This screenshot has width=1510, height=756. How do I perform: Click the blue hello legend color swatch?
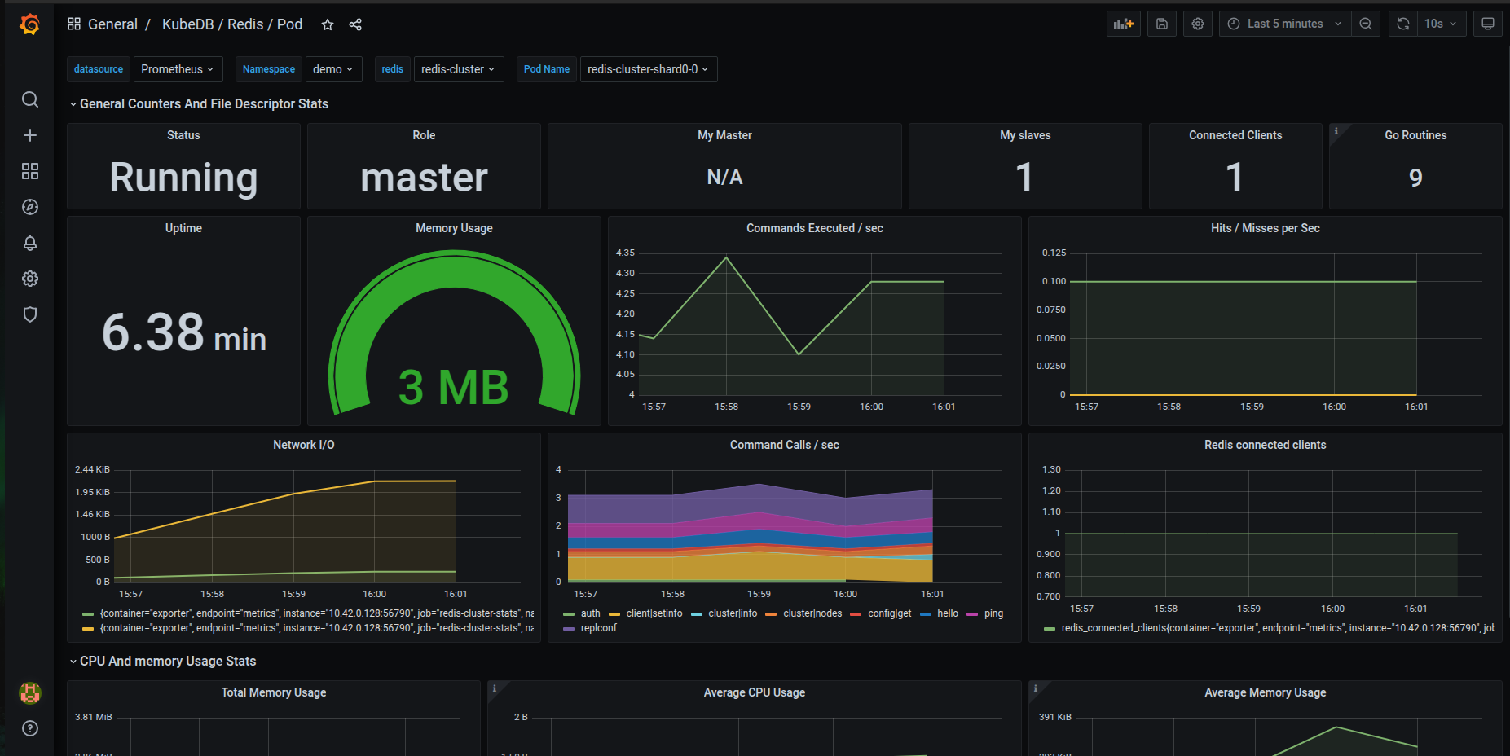(926, 614)
